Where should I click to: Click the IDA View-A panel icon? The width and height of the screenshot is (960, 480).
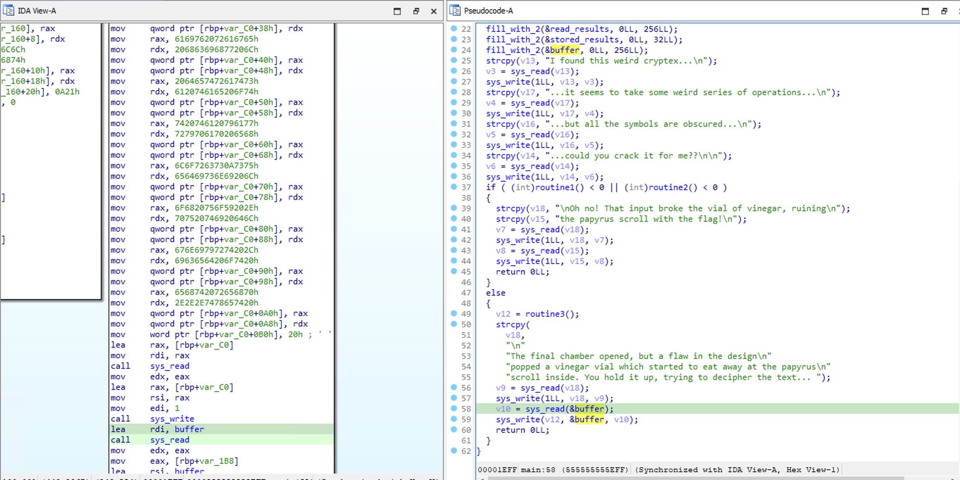point(8,11)
